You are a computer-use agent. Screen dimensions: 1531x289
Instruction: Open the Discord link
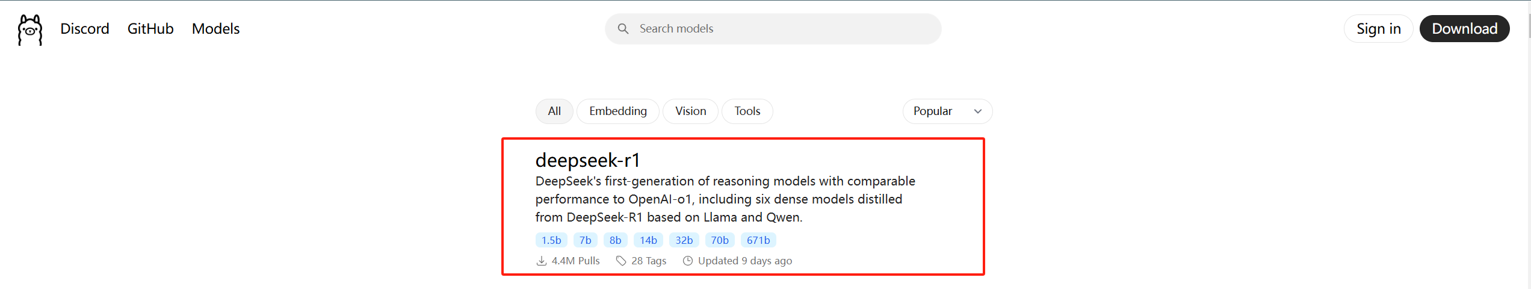tap(85, 29)
